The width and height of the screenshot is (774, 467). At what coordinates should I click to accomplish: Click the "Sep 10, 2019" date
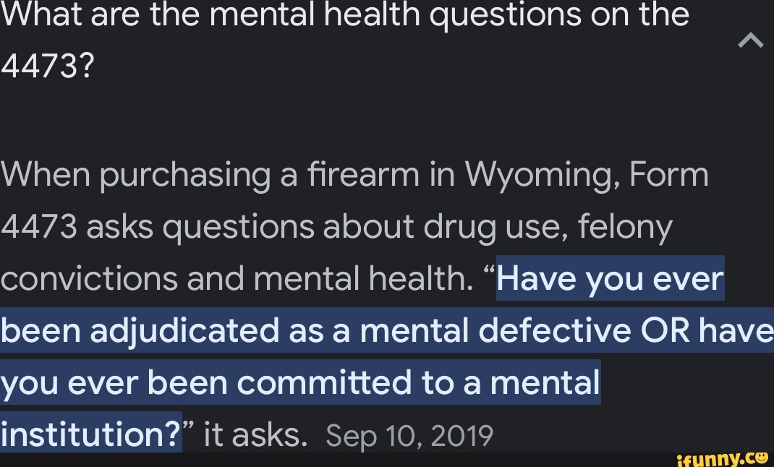point(409,436)
